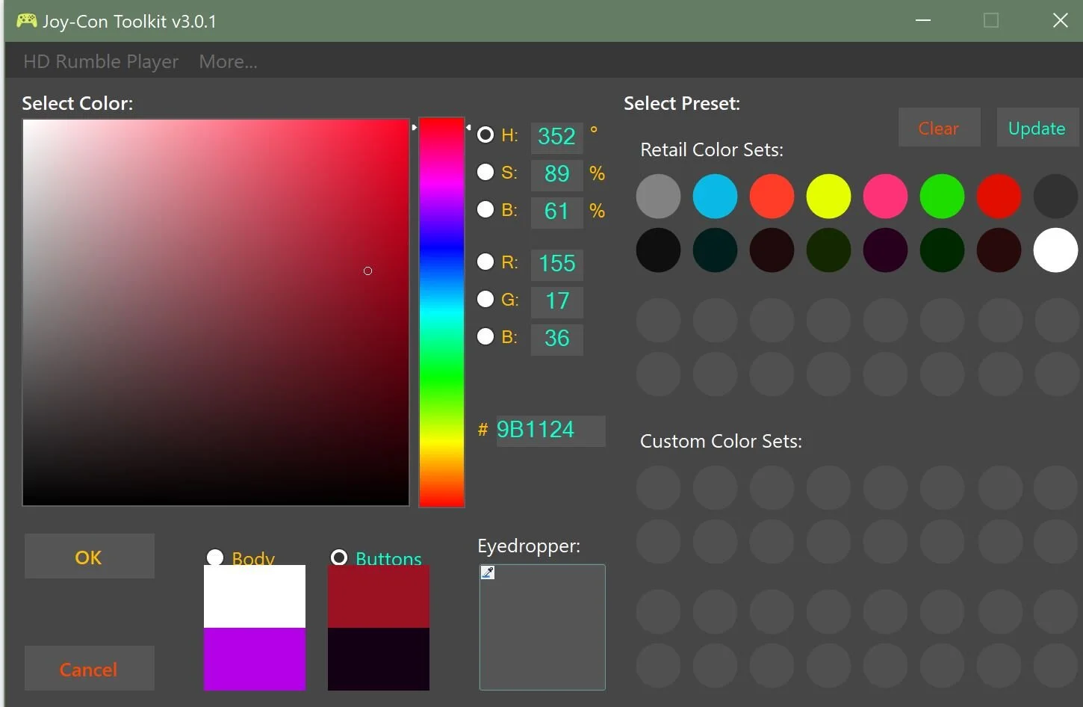The width and height of the screenshot is (1083, 707).
Task: Pick the gray retail color preset
Action: 658,196
